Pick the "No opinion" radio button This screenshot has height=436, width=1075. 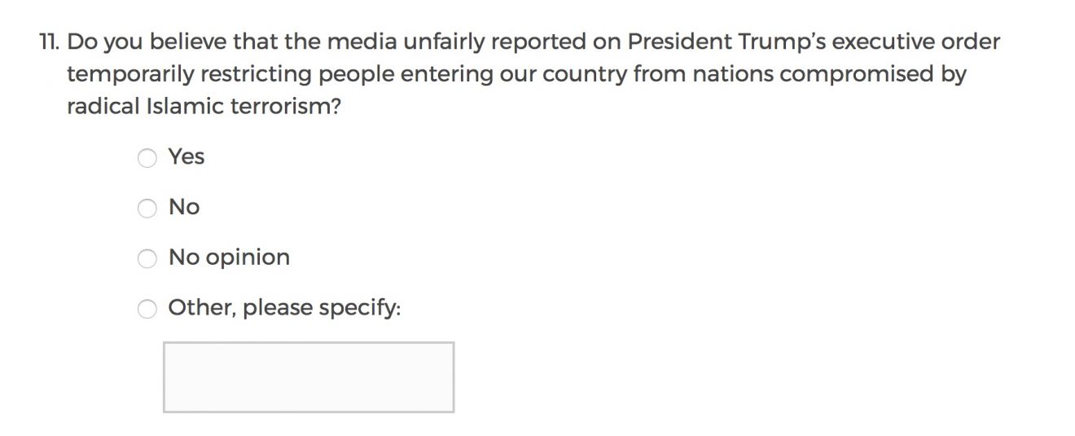click(x=147, y=259)
